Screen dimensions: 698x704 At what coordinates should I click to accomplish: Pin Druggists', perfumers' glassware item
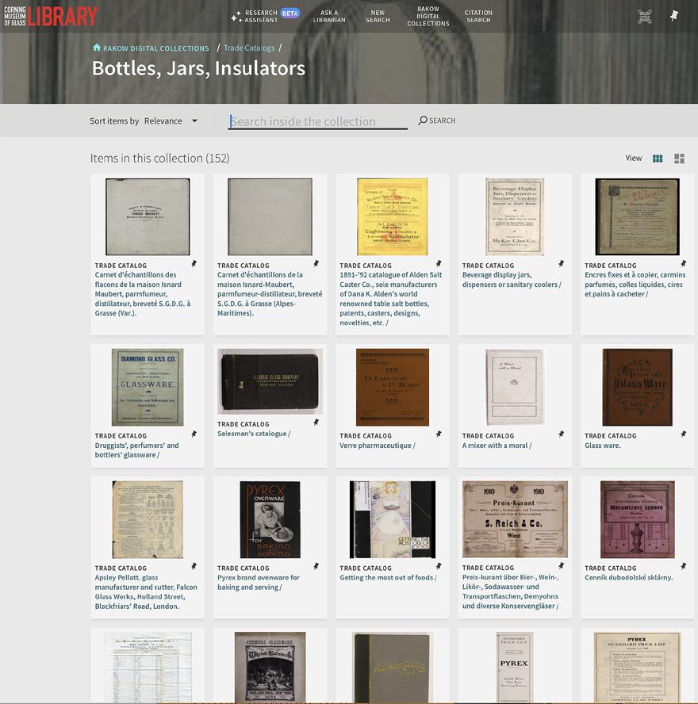pyautogui.click(x=194, y=434)
